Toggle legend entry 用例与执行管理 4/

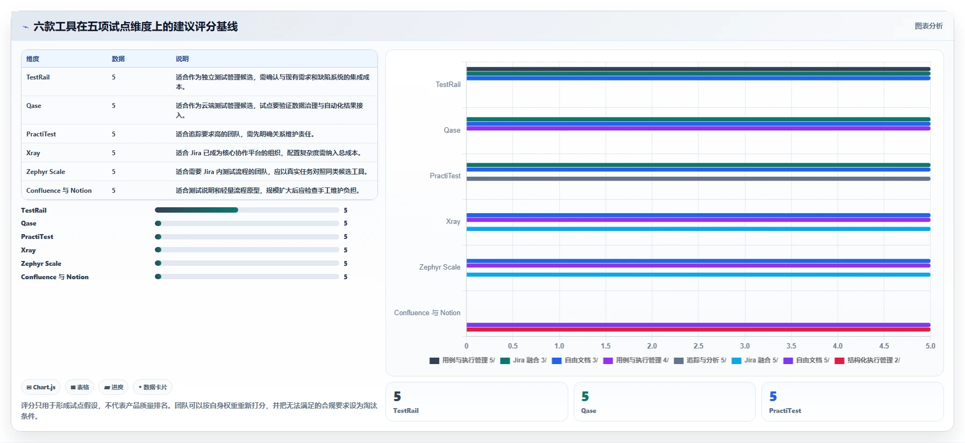(636, 360)
